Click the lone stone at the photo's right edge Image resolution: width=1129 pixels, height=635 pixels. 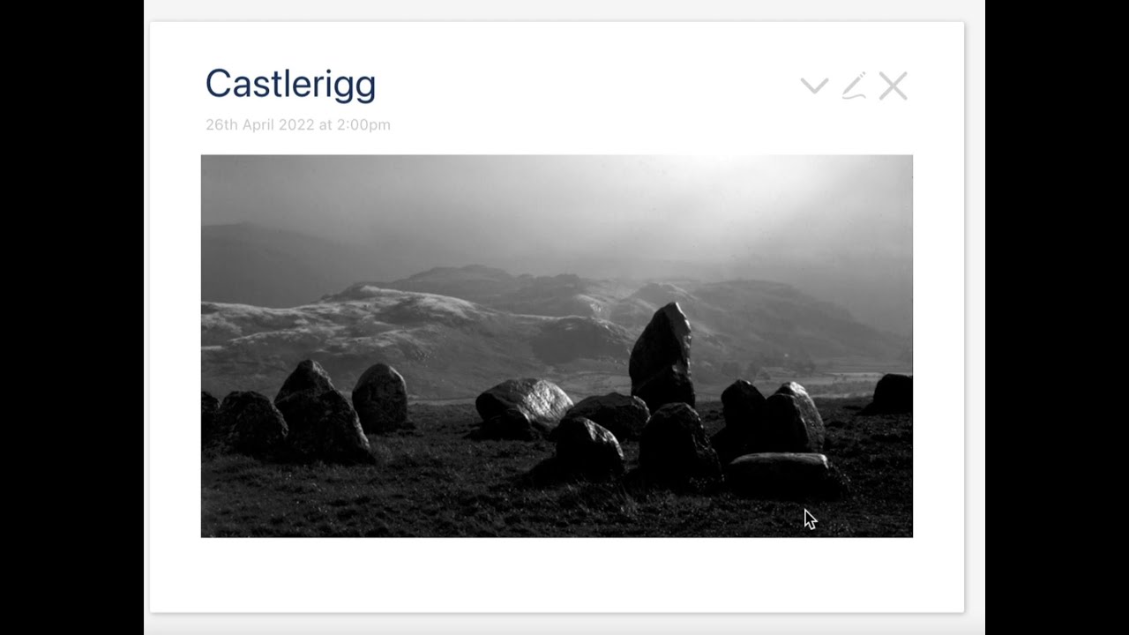point(892,392)
